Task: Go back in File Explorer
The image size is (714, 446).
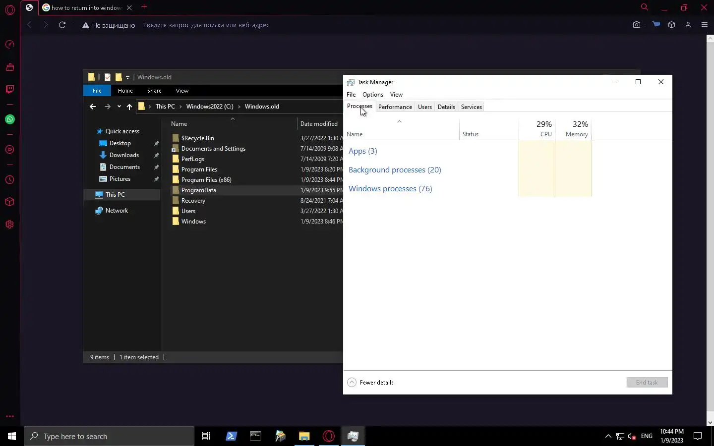Action: click(93, 107)
